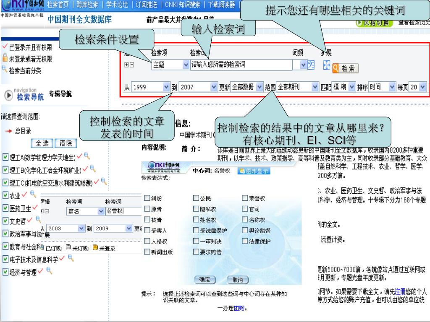Viewport: 430px width, 322px height.
Task: Open the 检索首页 menu item
Action: (x=58, y=5)
